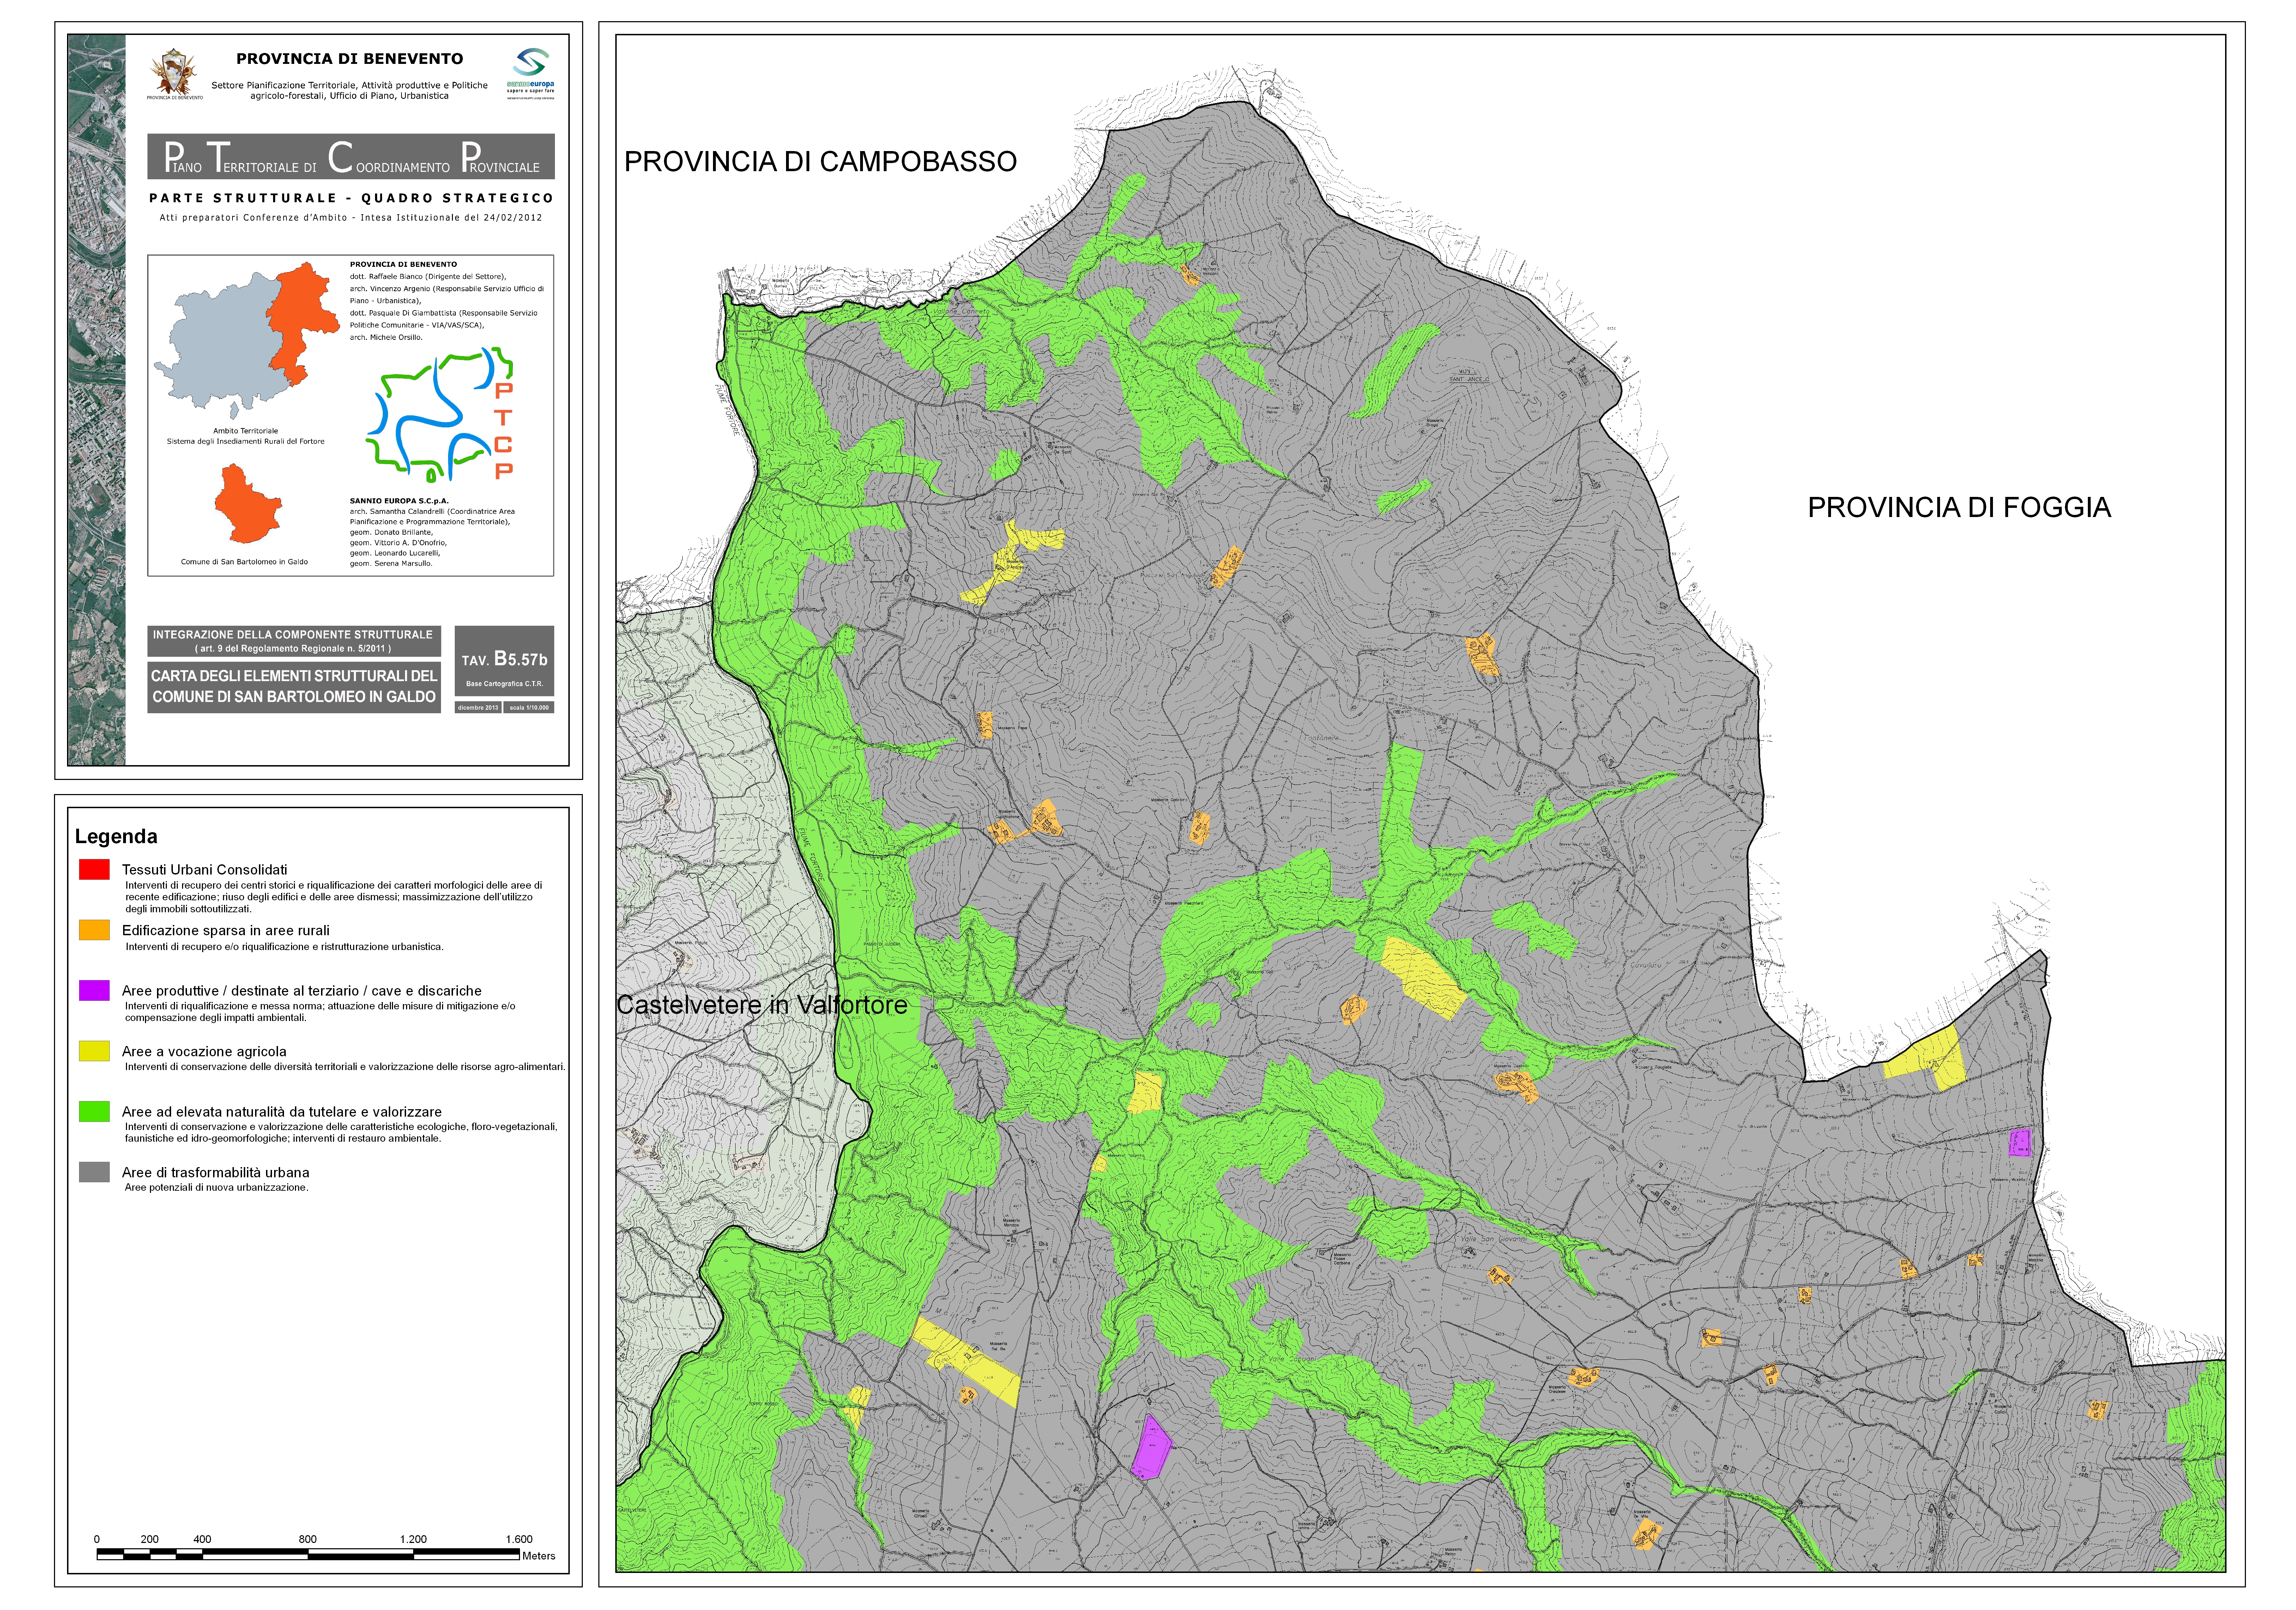2296x1610 pixels.
Task: Click the grey Aree di trasformabilità urbana swatch
Action: [94, 1172]
